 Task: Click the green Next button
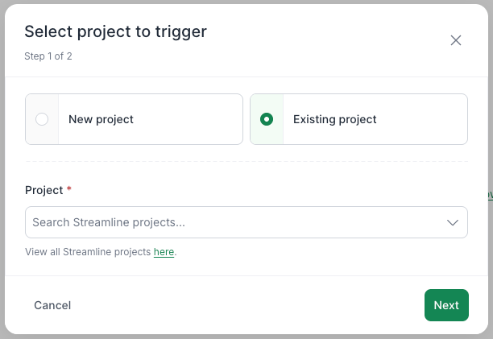point(446,305)
